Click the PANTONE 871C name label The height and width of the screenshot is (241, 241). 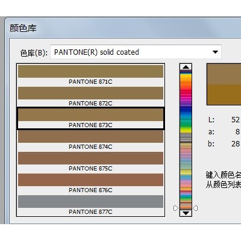pyautogui.click(x=90, y=82)
